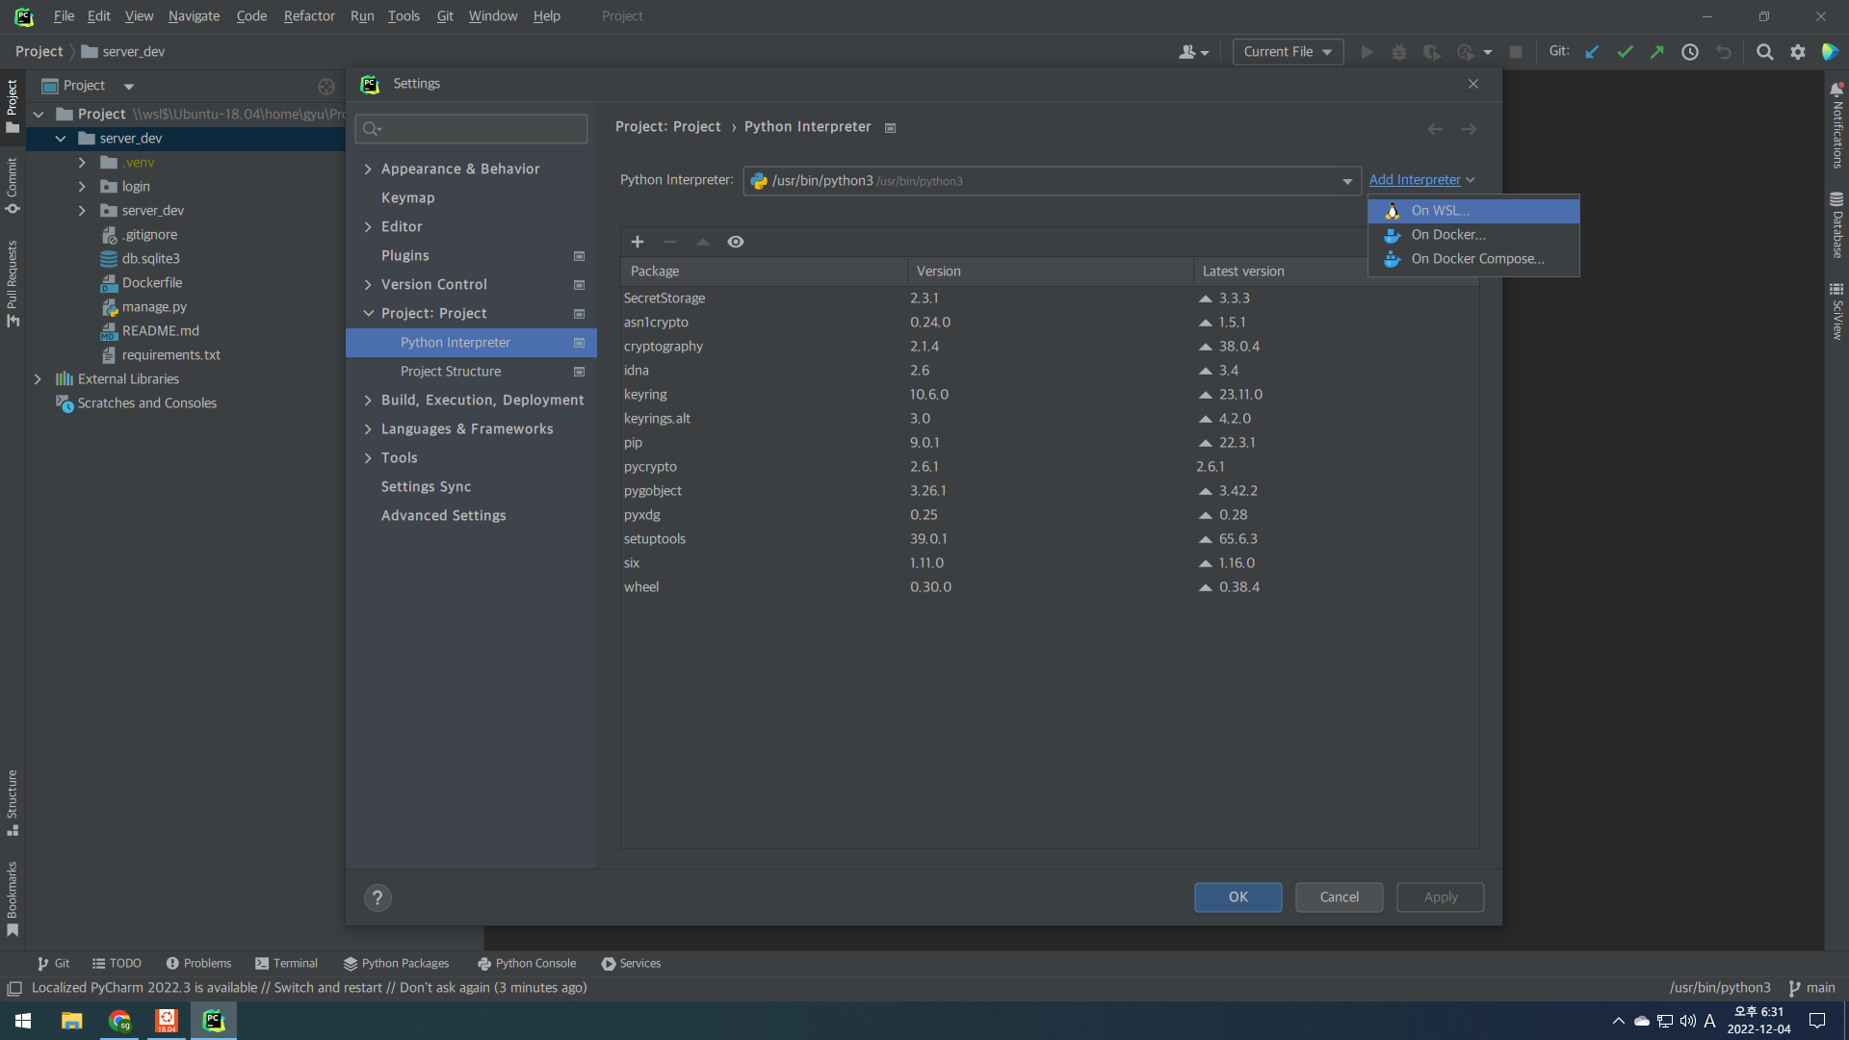Screen dimensions: 1849x1040
Task: Open the Current File run configuration dropdown
Action: [x=1288, y=52]
